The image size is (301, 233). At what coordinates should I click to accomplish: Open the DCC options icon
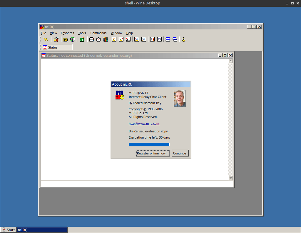(128, 39)
